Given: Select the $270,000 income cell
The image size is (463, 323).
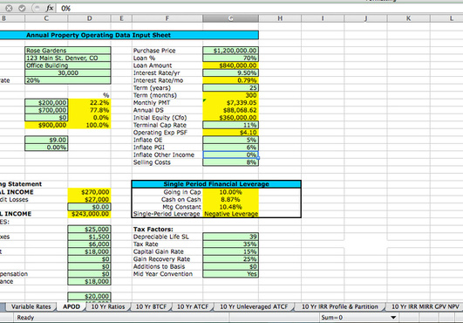Looking at the screenshot, I should [89, 192].
